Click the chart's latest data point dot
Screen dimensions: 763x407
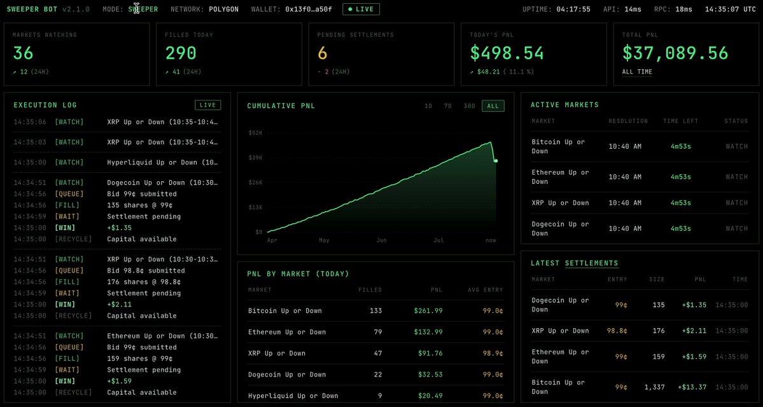pyautogui.click(x=496, y=160)
